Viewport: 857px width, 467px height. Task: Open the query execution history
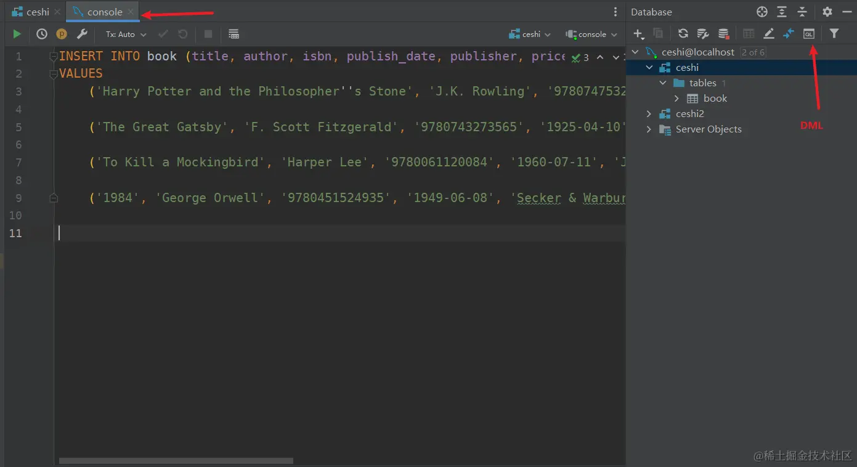[x=41, y=34]
